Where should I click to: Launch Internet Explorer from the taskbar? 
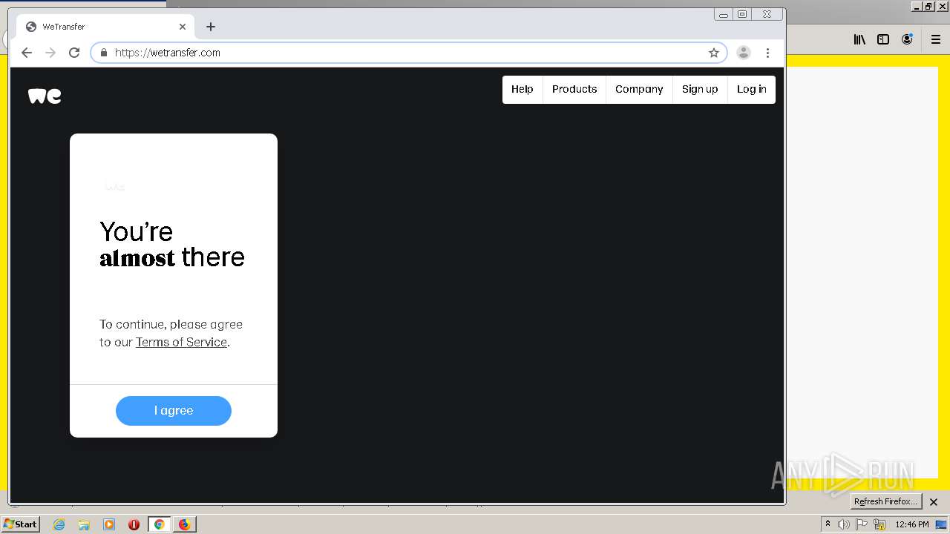(59, 524)
